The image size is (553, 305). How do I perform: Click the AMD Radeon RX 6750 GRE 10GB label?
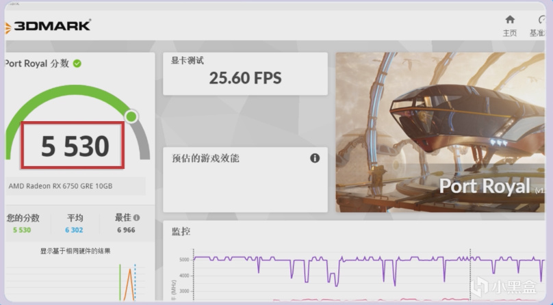tap(60, 186)
